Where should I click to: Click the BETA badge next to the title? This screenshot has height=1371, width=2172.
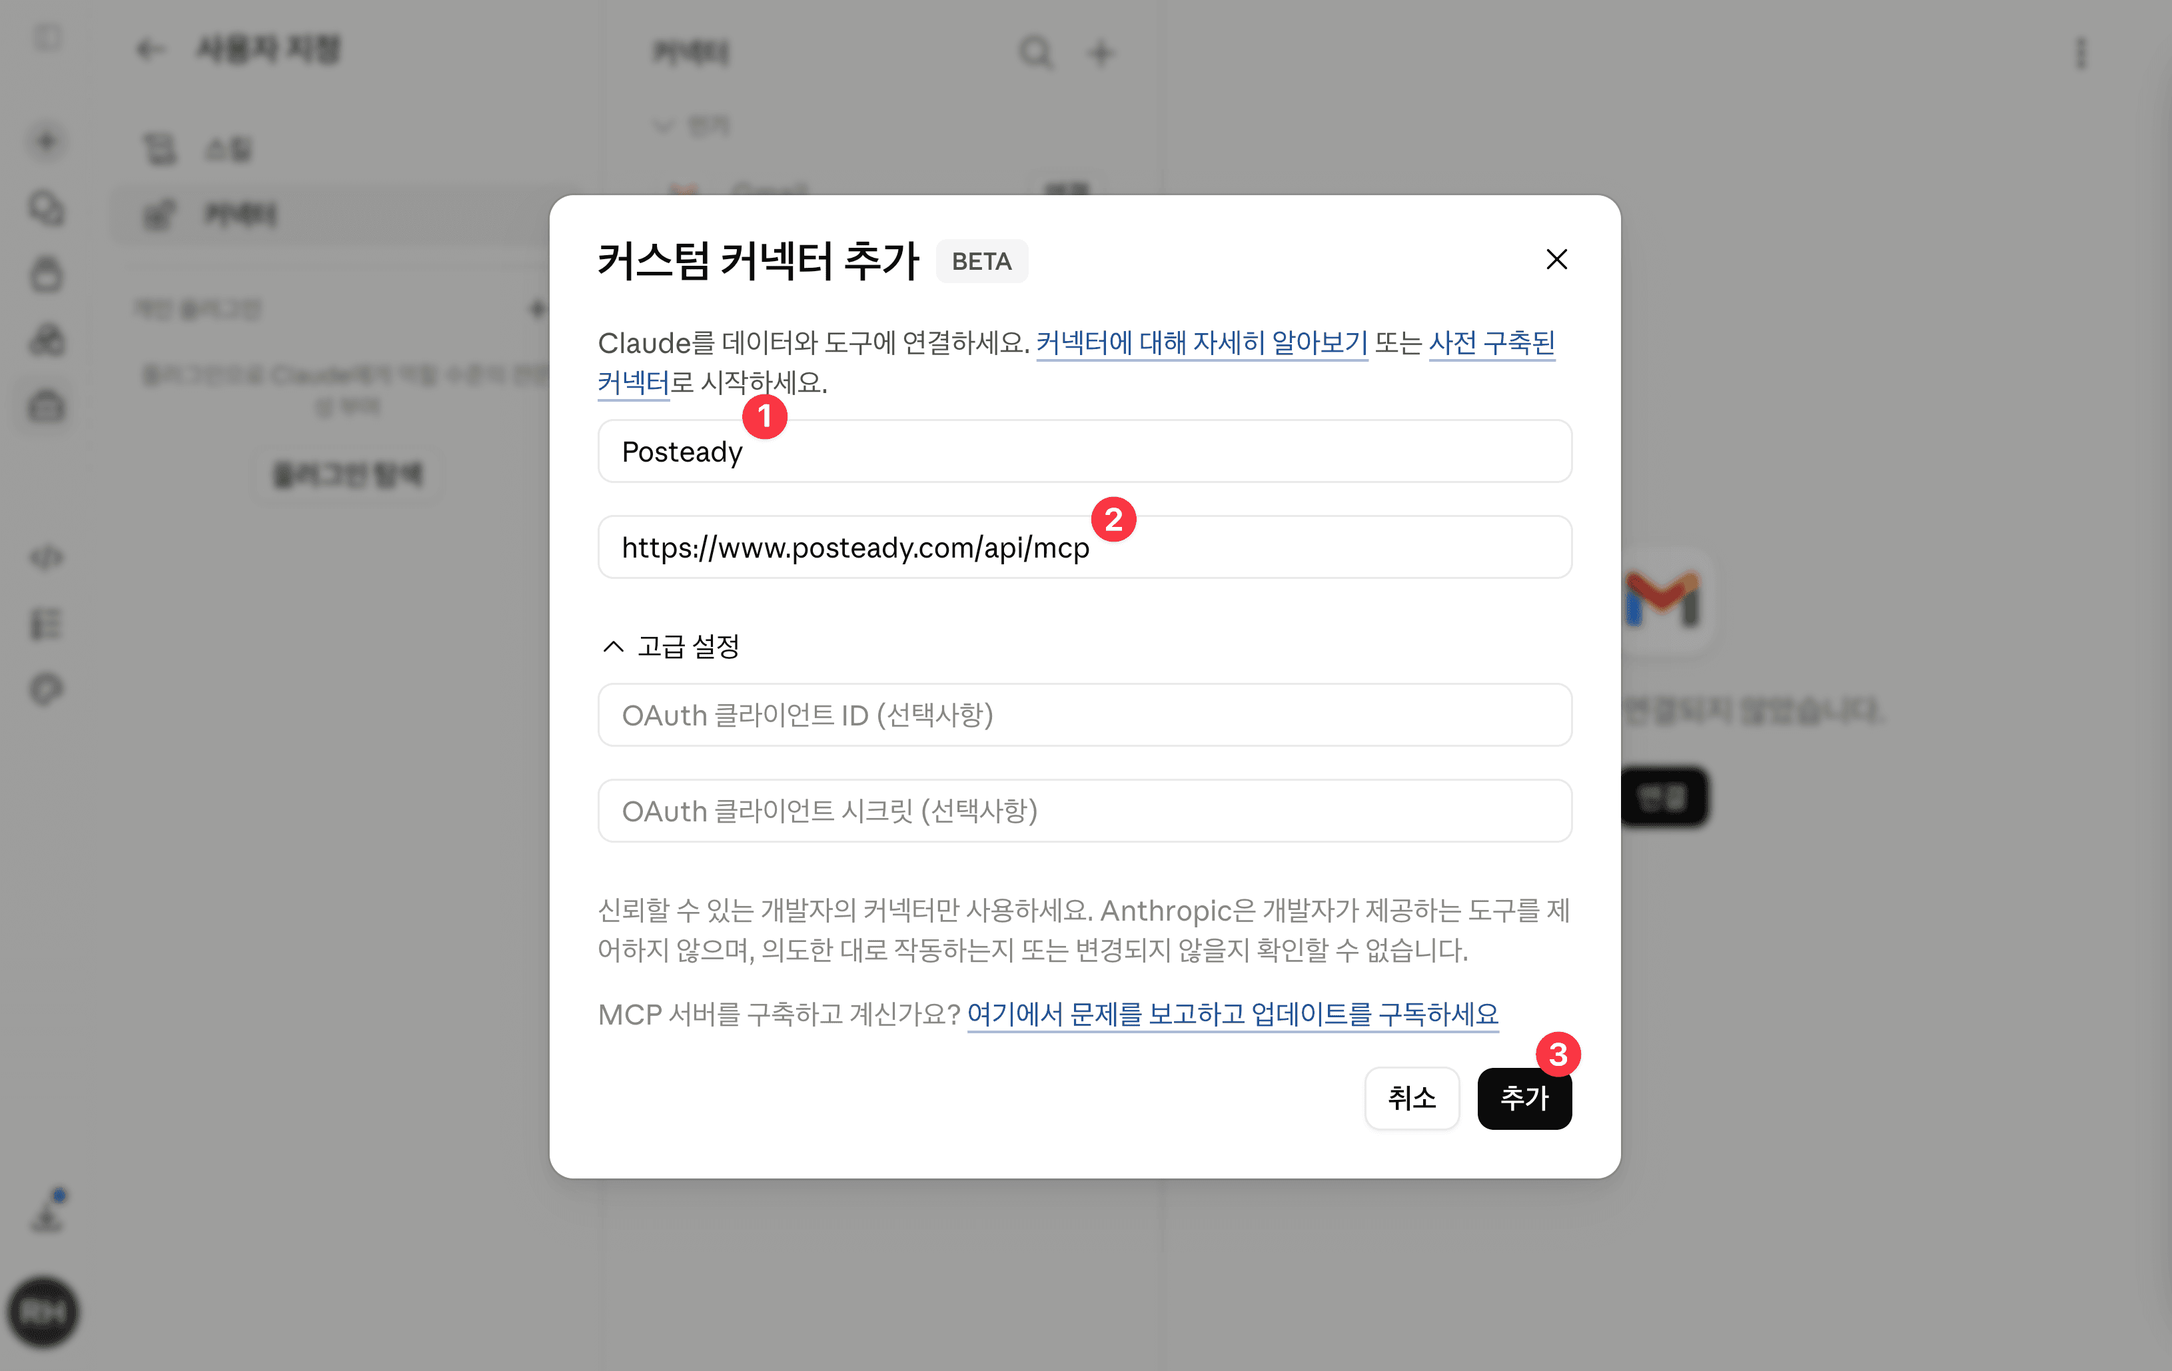click(x=981, y=260)
